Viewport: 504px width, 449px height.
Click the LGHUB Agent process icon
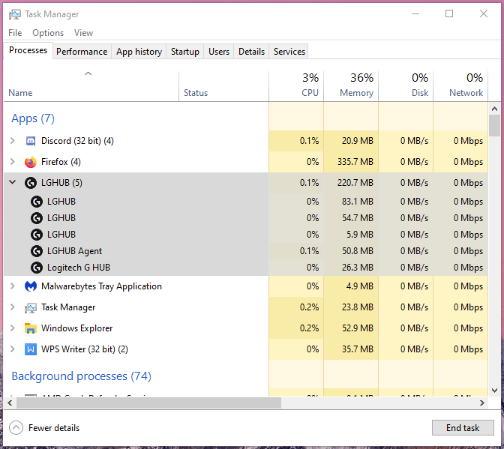37,251
